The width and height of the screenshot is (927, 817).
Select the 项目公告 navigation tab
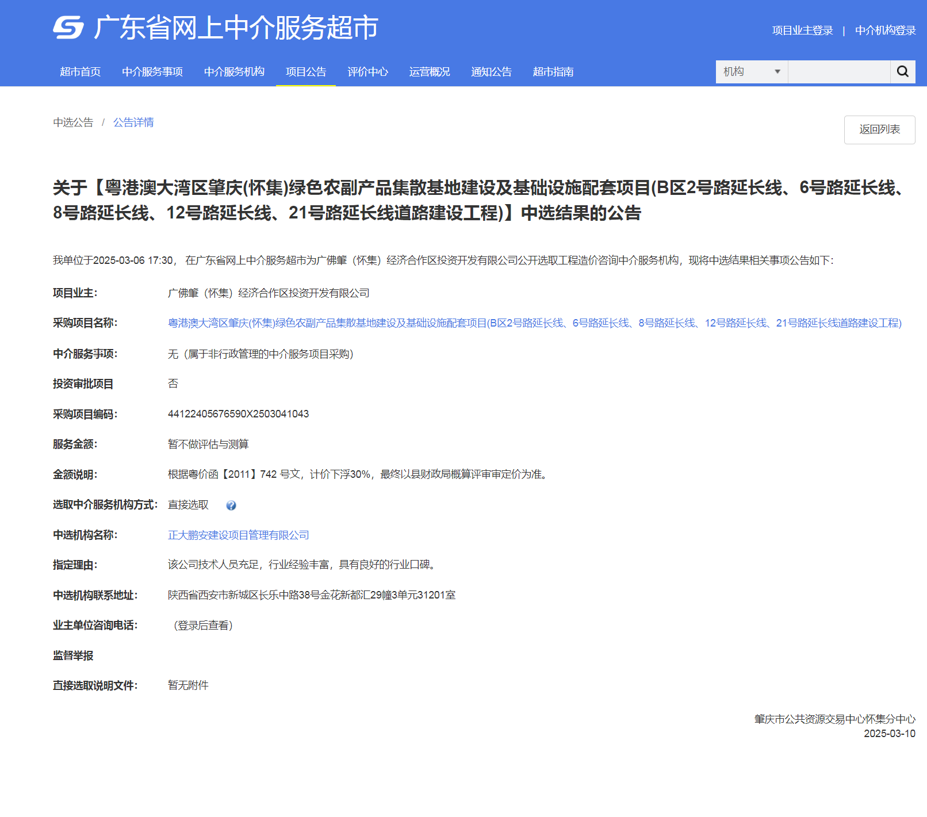(306, 72)
